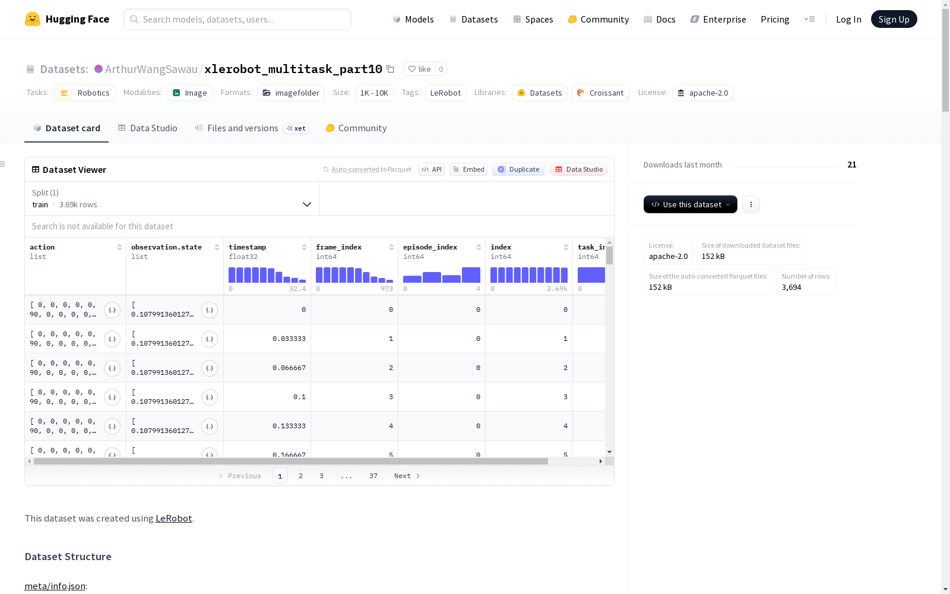This screenshot has height=594, width=950.
Task: Click the table horizontal scrollbar
Action: coord(291,461)
